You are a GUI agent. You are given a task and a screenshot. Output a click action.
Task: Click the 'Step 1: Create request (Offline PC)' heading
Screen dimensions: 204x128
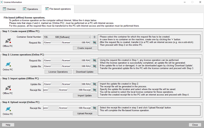21,31
